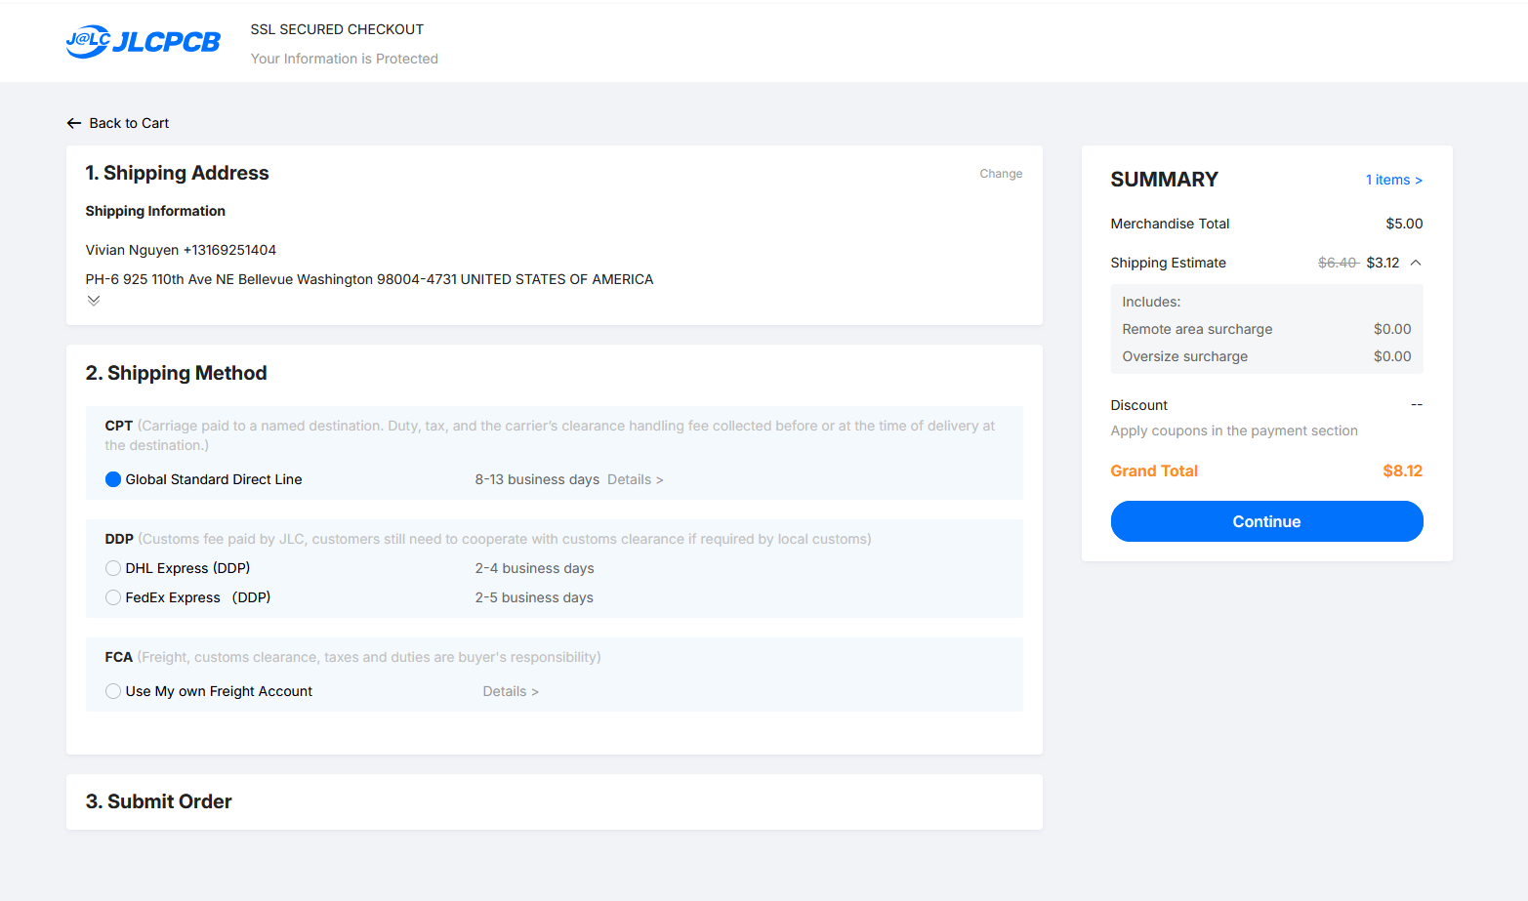Viewport: 1528px width, 901px height.
Task: Change the shipping address
Action: (x=1000, y=174)
